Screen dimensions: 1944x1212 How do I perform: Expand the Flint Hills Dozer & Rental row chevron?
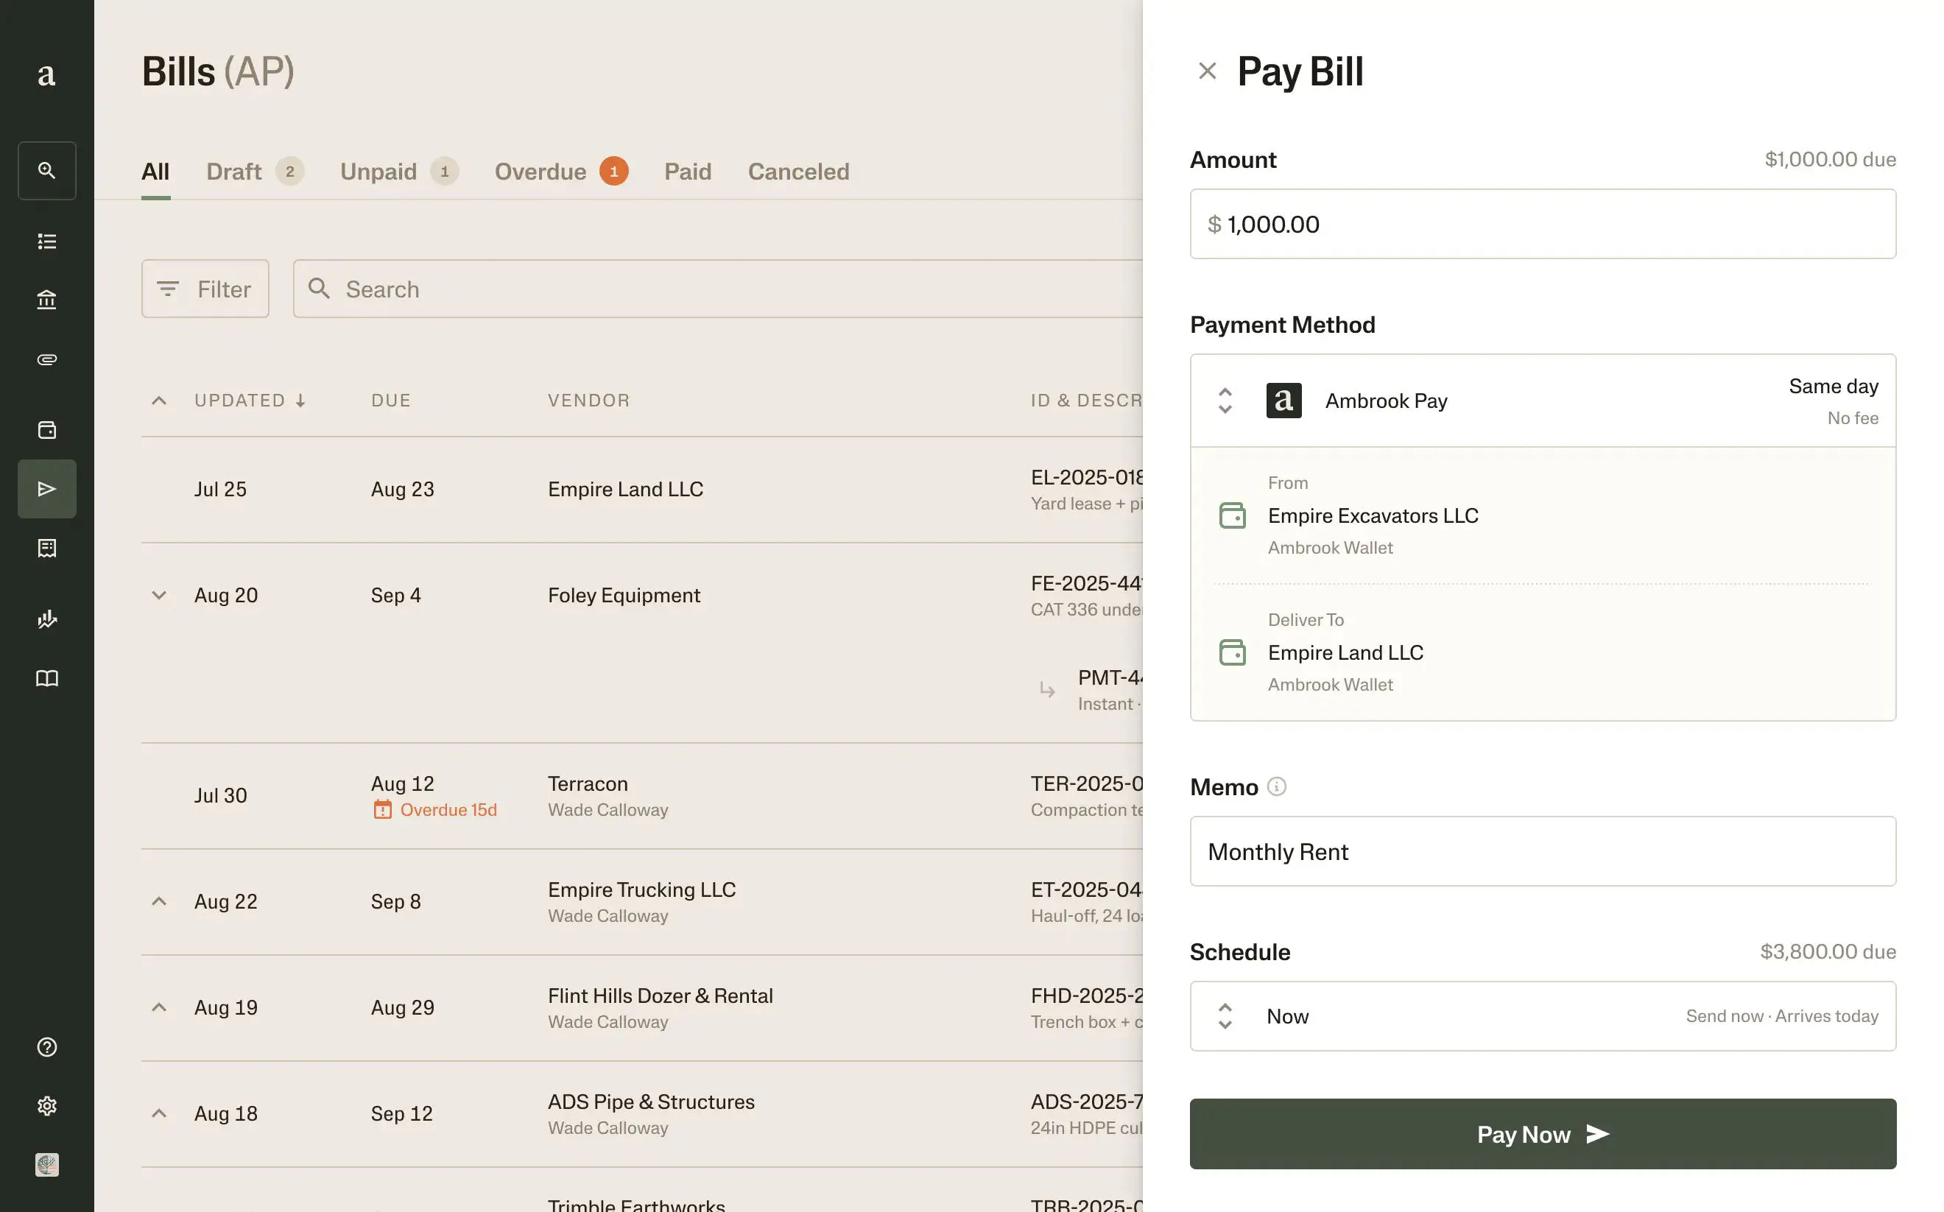[x=159, y=1007]
